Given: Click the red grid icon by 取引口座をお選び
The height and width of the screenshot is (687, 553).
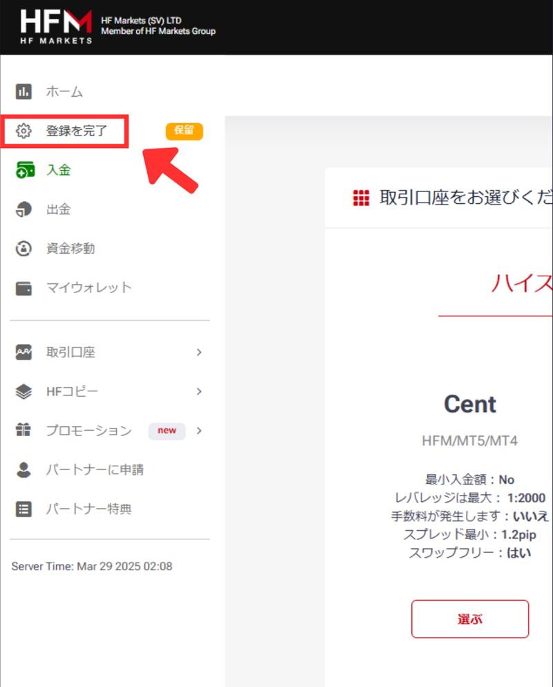Looking at the screenshot, I should (361, 198).
